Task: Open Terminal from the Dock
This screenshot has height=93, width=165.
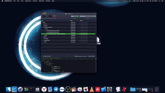Action: pyautogui.click(x=32, y=89)
